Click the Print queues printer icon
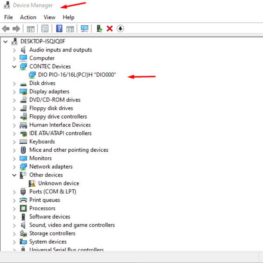The height and width of the screenshot is (263, 263). click(x=23, y=200)
